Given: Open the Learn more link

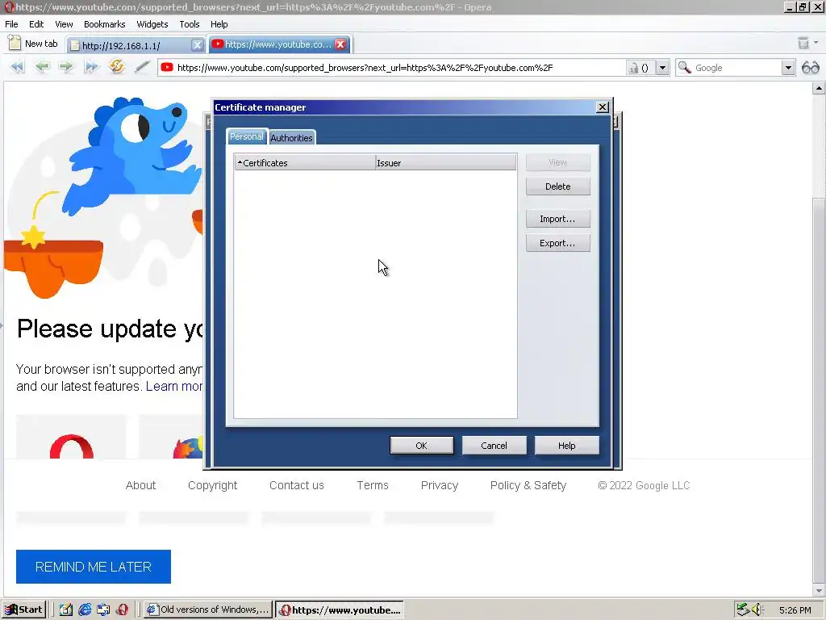Looking at the screenshot, I should 174,387.
